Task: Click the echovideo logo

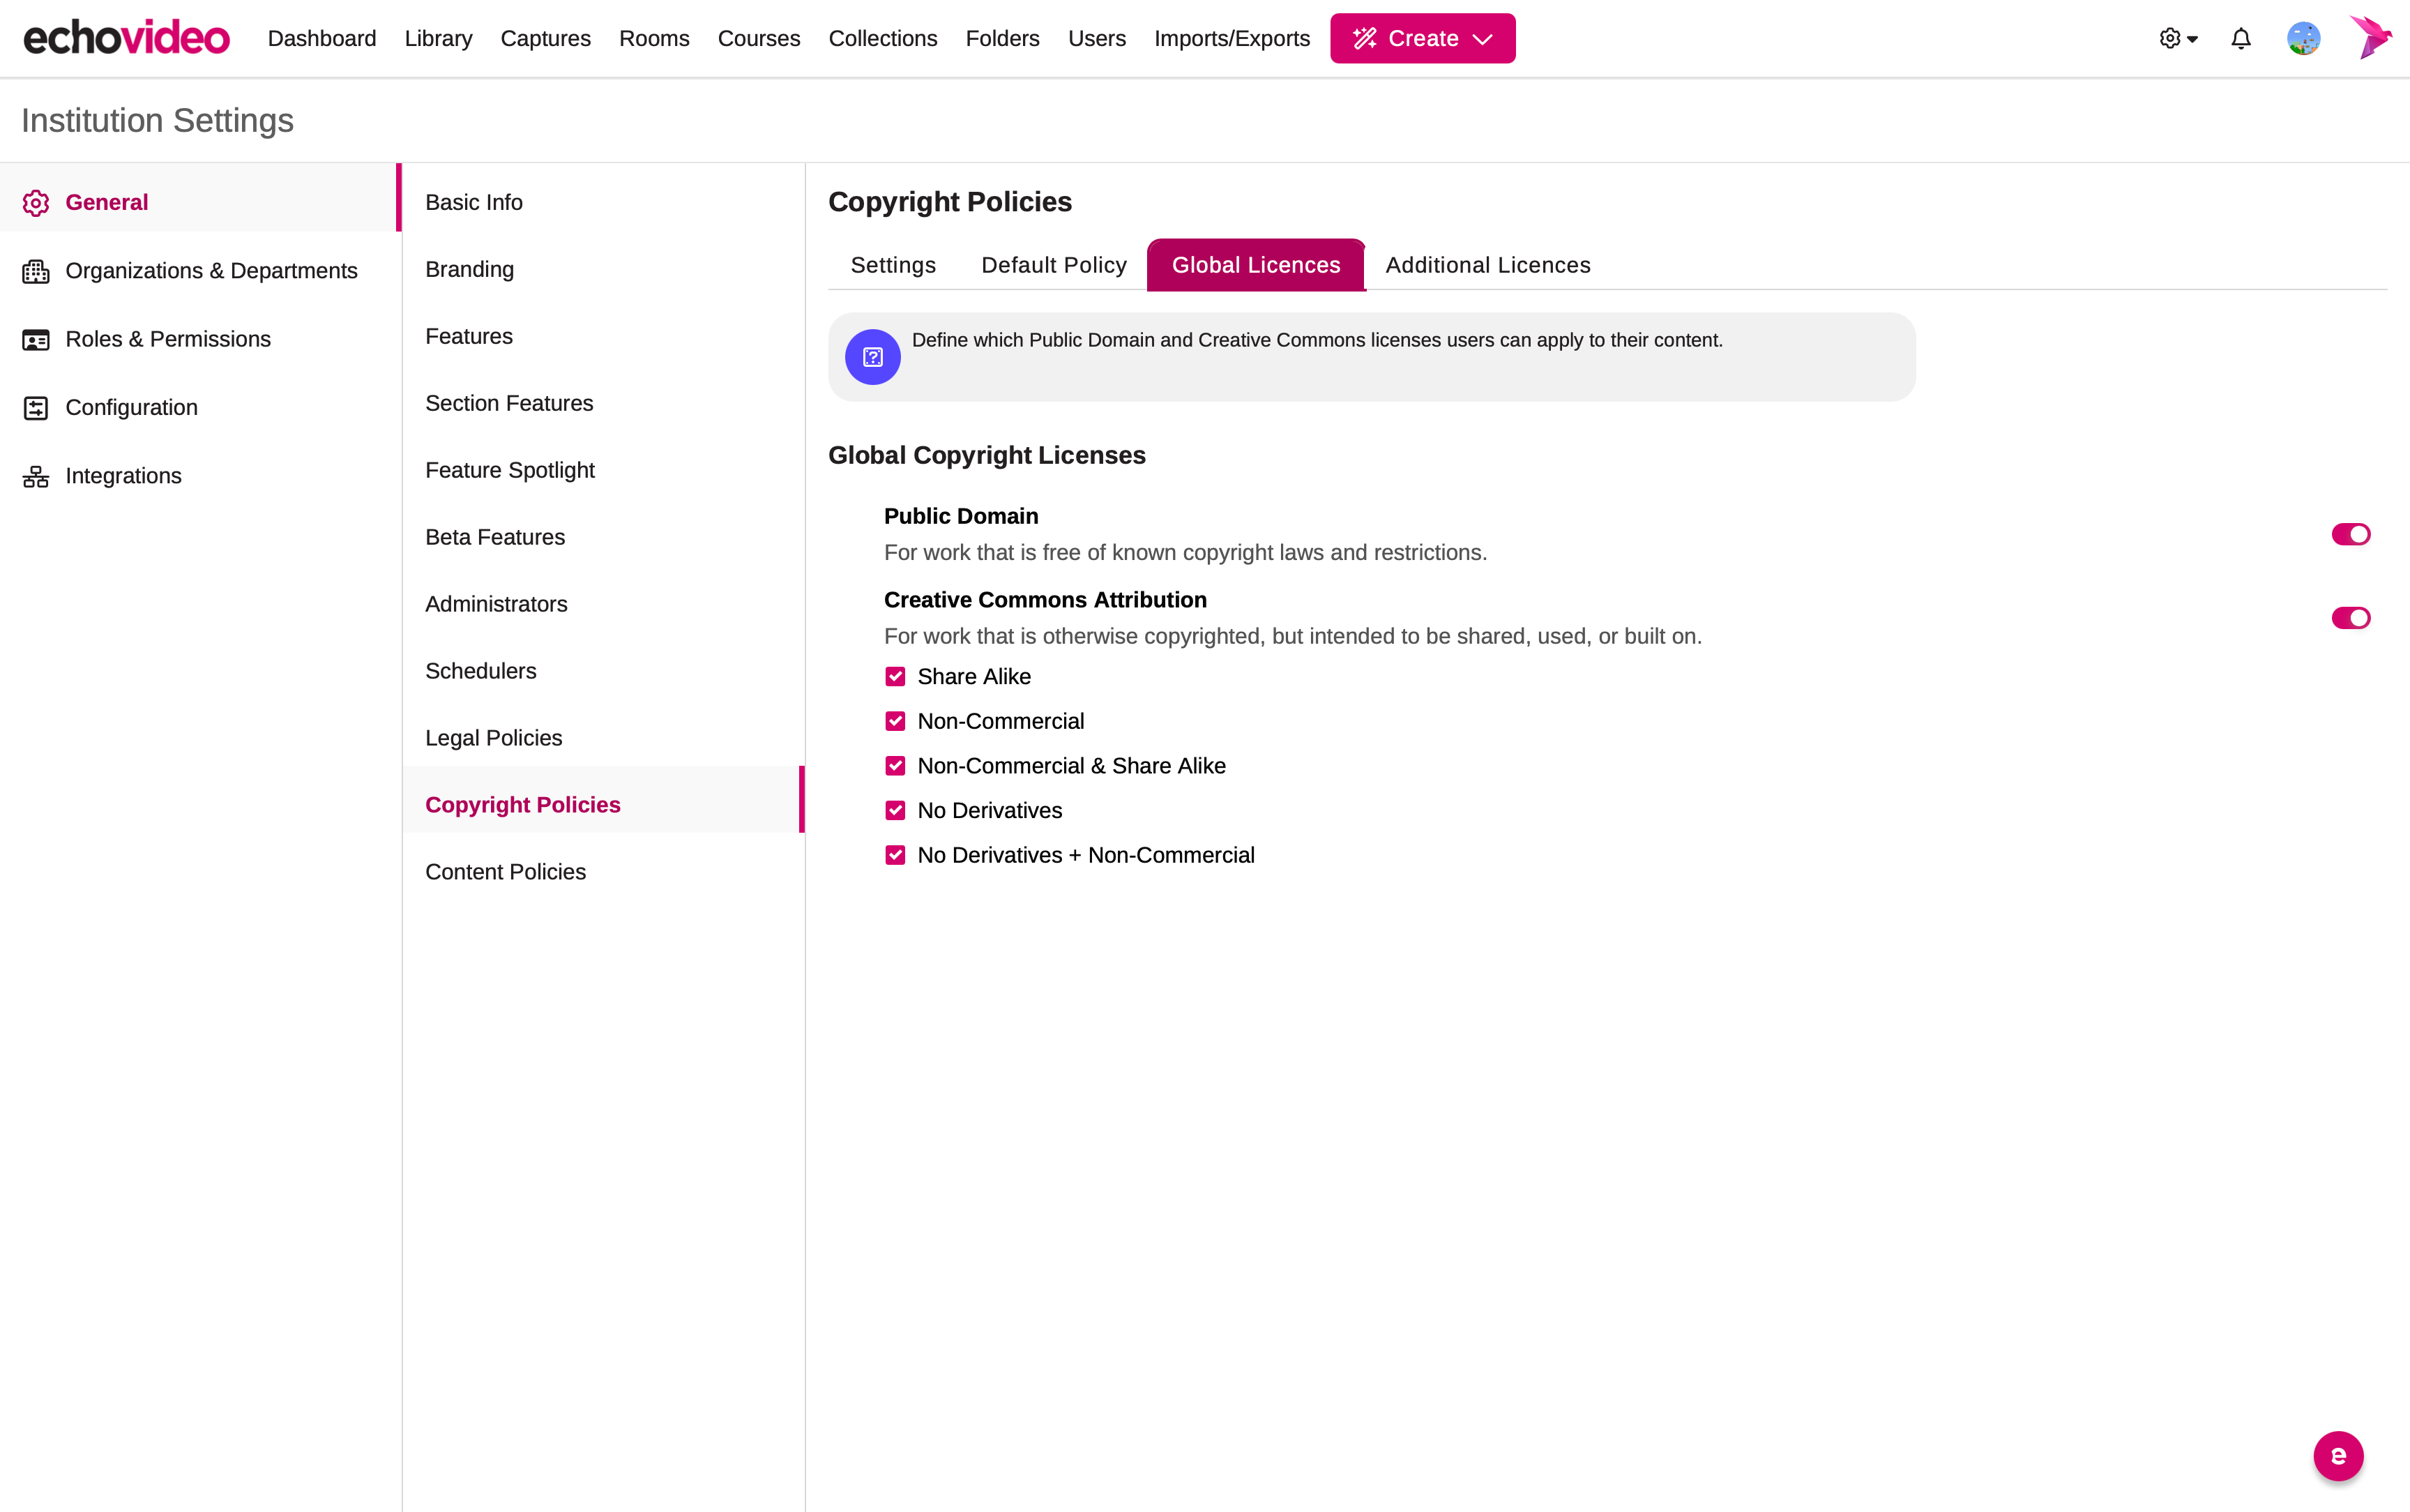Action: tap(127, 38)
